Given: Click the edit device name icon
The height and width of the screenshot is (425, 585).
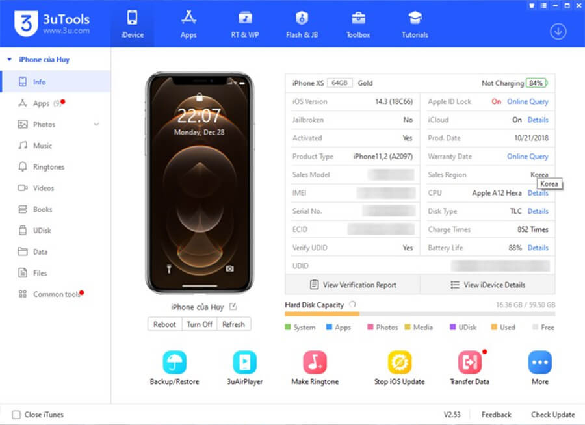Looking at the screenshot, I should tap(233, 307).
